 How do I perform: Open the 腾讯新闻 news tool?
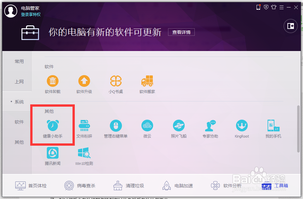pyautogui.click(x=53, y=156)
